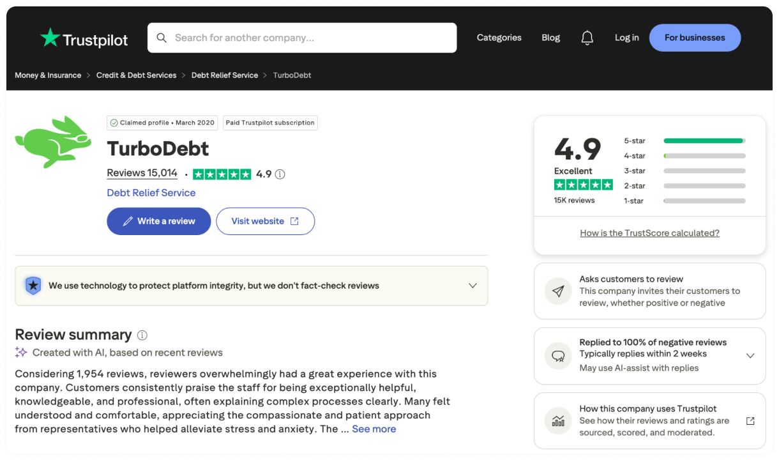779x460 pixels.
Task: Expand the Replied to negative reviews card
Action: coord(750,355)
